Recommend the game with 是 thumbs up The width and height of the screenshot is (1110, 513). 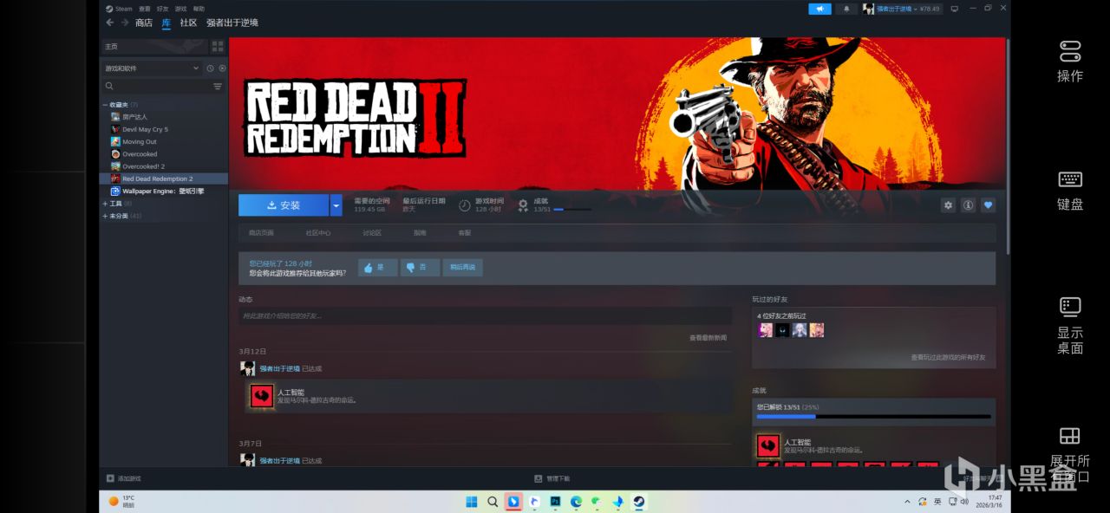click(x=377, y=268)
